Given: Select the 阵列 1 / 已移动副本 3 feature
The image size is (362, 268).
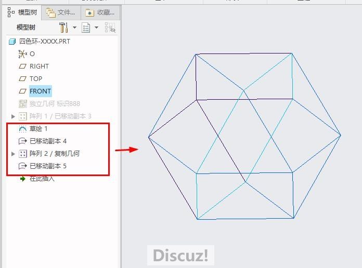Looking at the screenshot, I should (x=60, y=116).
